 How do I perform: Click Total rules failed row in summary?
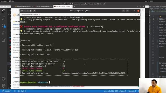click(x=74, y=68)
